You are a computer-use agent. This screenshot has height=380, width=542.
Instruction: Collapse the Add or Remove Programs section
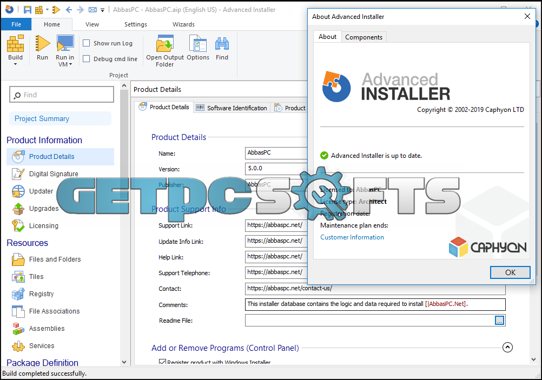(507, 347)
